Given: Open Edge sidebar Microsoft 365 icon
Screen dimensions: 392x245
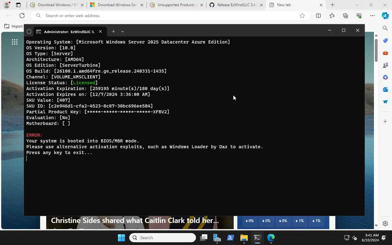Looking at the screenshot, I should pos(385,77).
